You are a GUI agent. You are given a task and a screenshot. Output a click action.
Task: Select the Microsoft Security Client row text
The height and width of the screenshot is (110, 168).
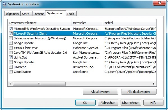pyautogui.click(x=30, y=33)
